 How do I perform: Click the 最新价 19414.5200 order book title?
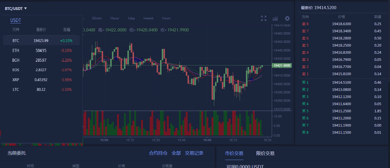click(x=319, y=8)
